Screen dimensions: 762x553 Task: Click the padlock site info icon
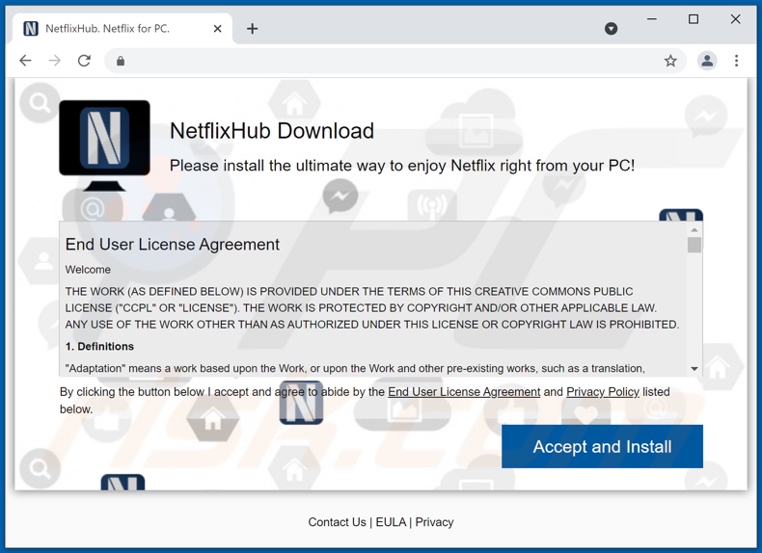[x=121, y=61]
